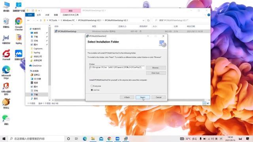
Task: Open the Share ribbon tab
Action: pyautogui.click(x=47, y=15)
